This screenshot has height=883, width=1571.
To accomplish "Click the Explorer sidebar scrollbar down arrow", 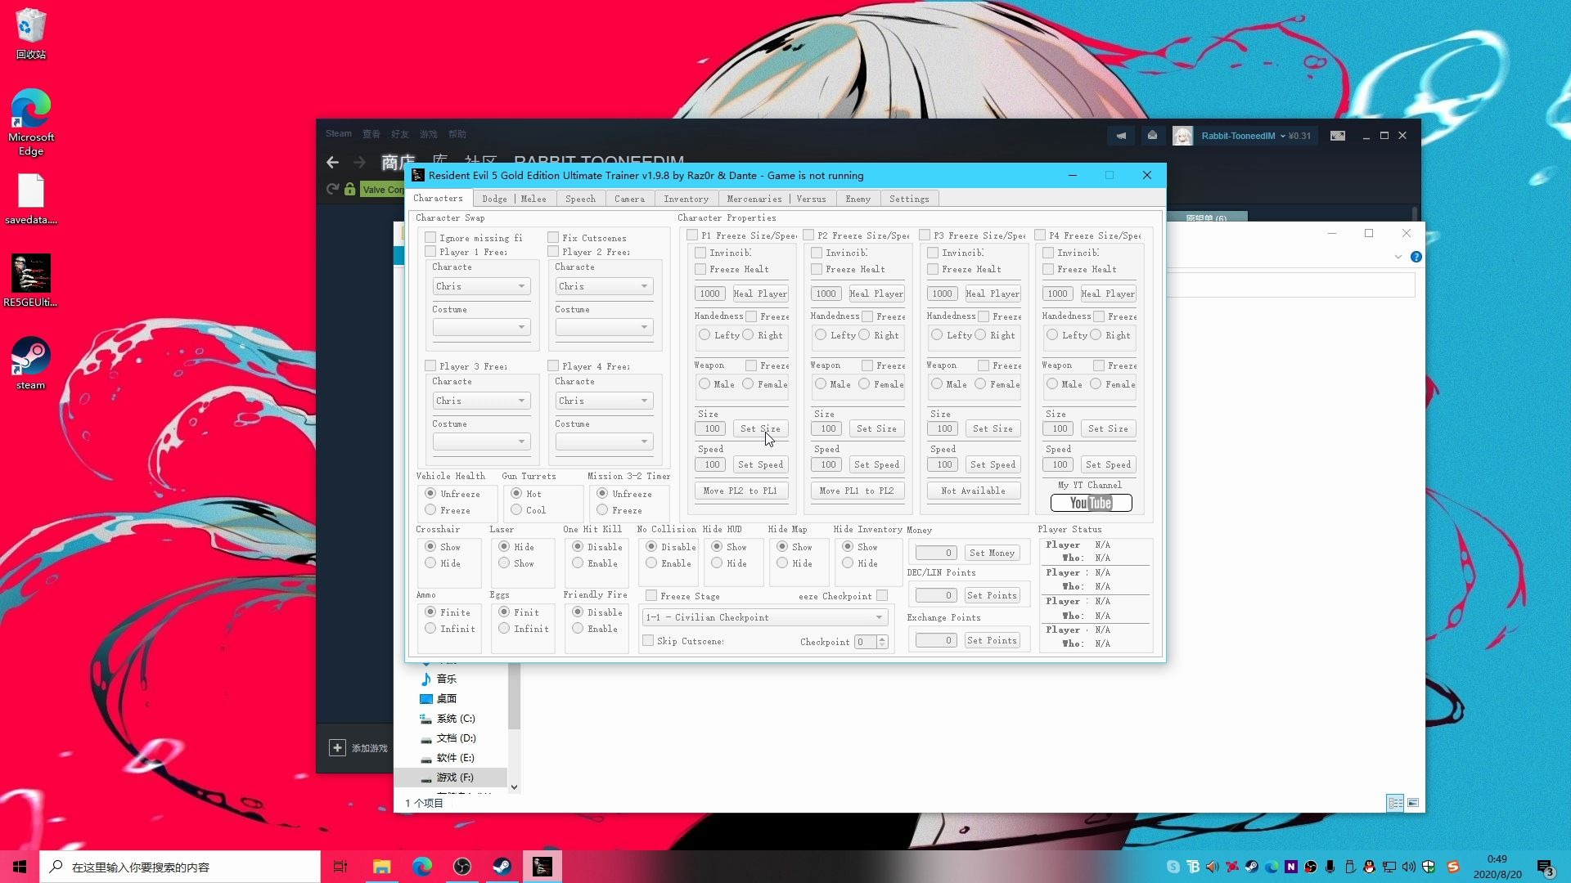I will coord(514,787).
